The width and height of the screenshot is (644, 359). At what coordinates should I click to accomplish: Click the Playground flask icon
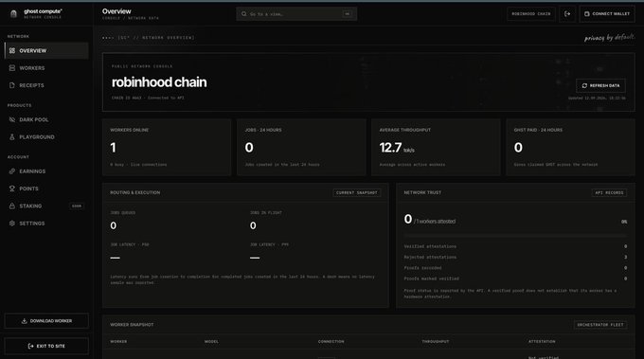pos(12,136)
